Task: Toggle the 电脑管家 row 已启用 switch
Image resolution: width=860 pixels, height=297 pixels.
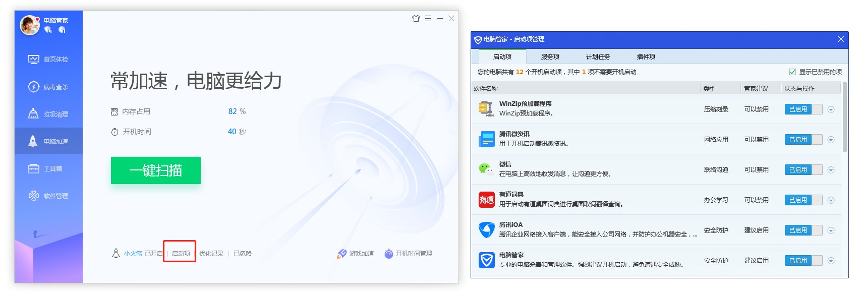Action: click(804, 261)
